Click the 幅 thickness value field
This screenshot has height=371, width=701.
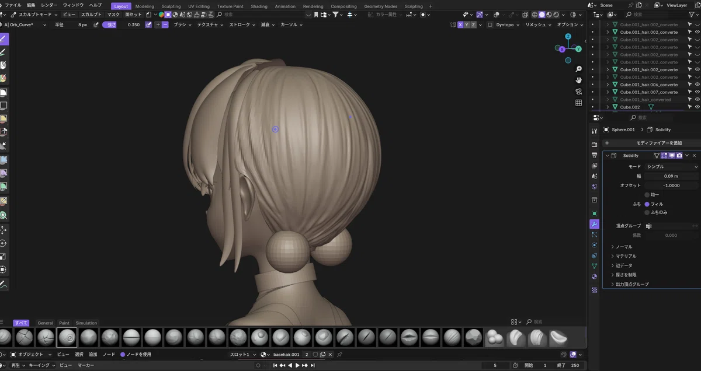point(671,176)
